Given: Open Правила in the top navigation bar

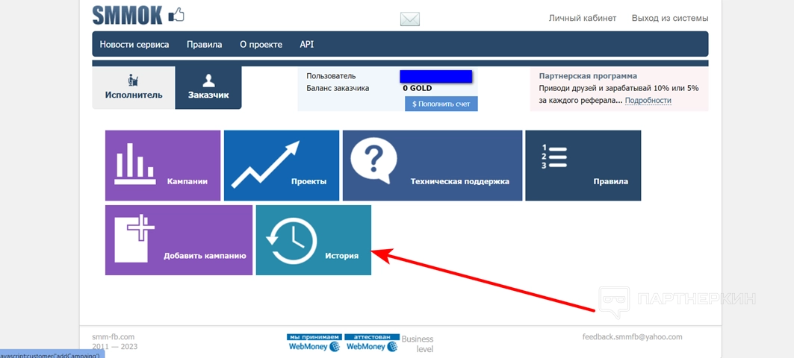Looking at the screenshot, I should click(x=204, y=45).
